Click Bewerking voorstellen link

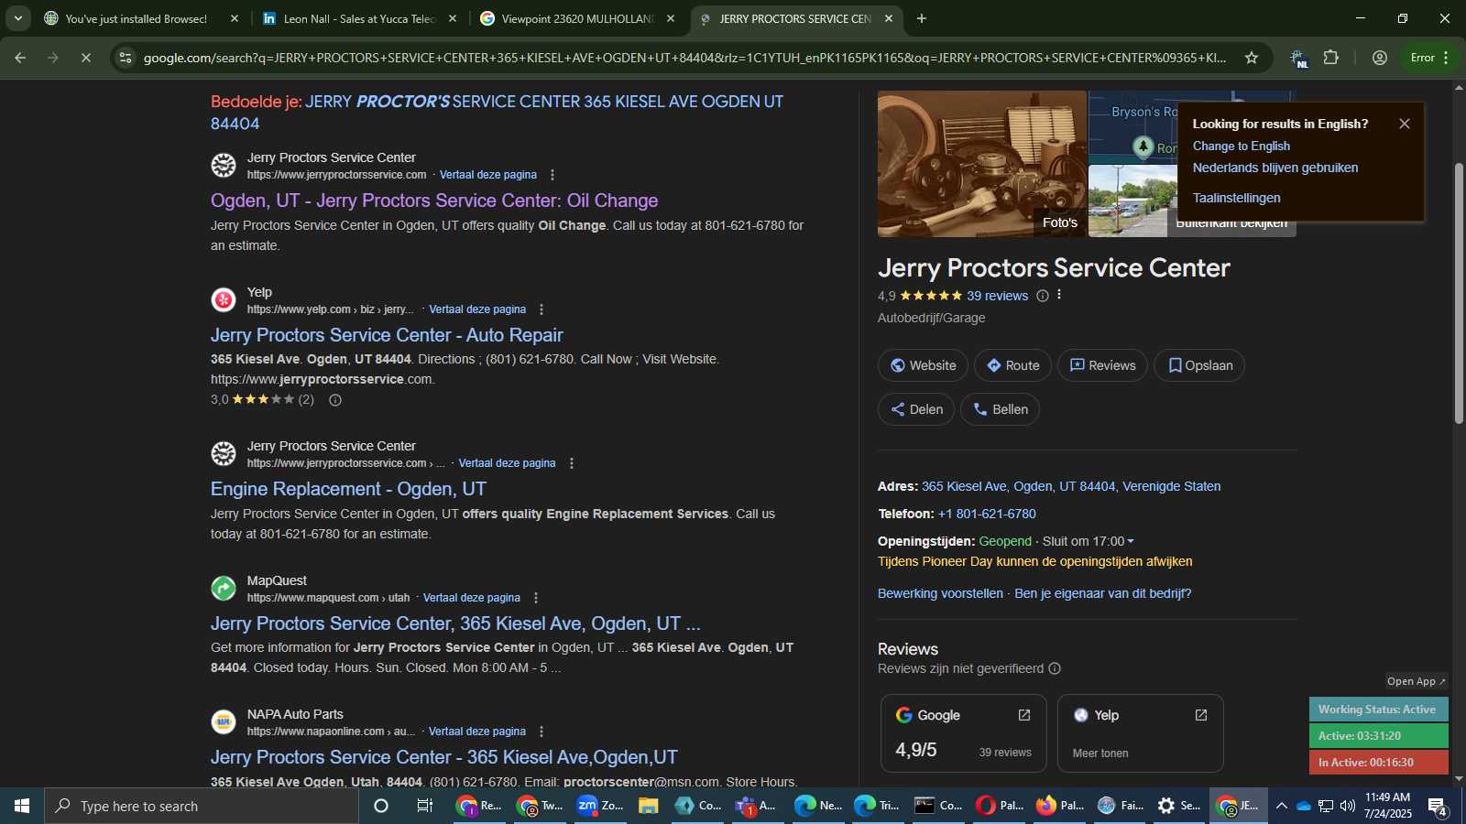[940, 593]
